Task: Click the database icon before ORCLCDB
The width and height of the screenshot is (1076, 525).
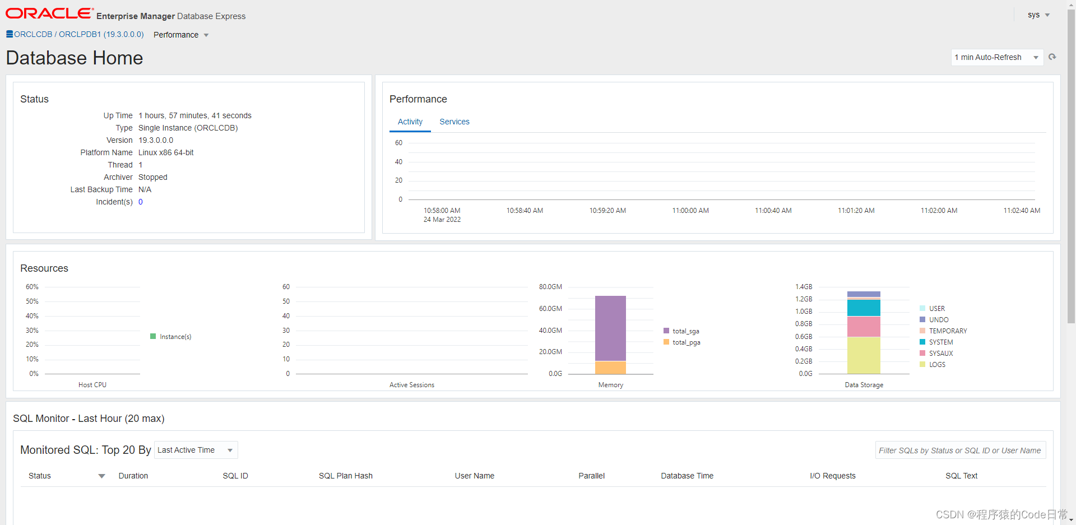Action: 10,34
